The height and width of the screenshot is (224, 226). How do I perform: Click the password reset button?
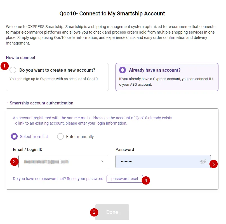(x=124, y=179)
